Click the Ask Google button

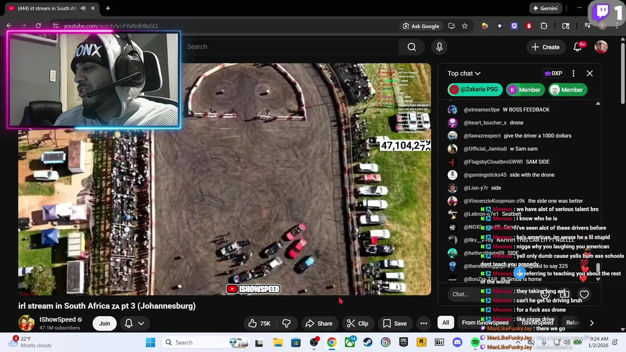coord(421,26)
